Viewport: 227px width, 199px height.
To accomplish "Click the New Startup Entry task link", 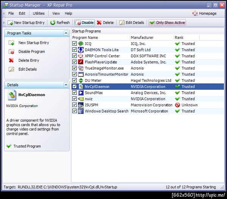I will 34,43.
